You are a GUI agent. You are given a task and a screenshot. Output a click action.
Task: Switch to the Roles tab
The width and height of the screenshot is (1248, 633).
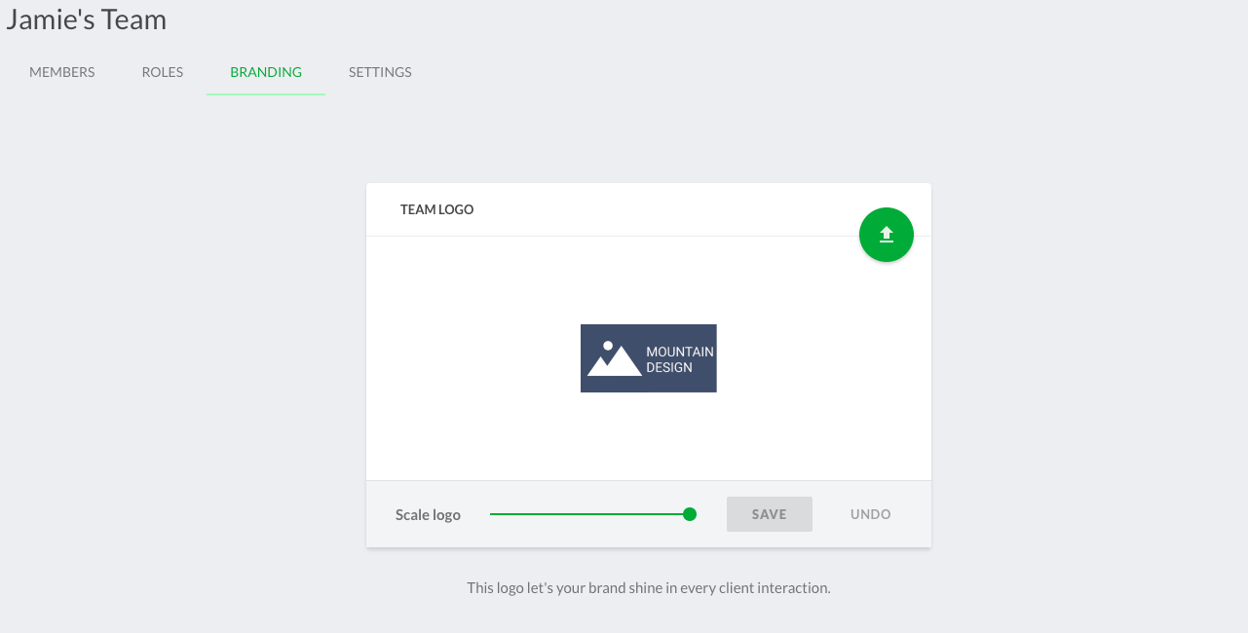[163, 72]
